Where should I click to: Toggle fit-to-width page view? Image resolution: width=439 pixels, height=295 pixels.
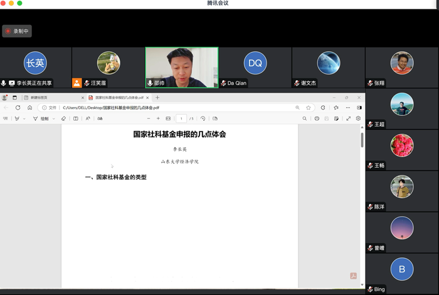[168, 118]
